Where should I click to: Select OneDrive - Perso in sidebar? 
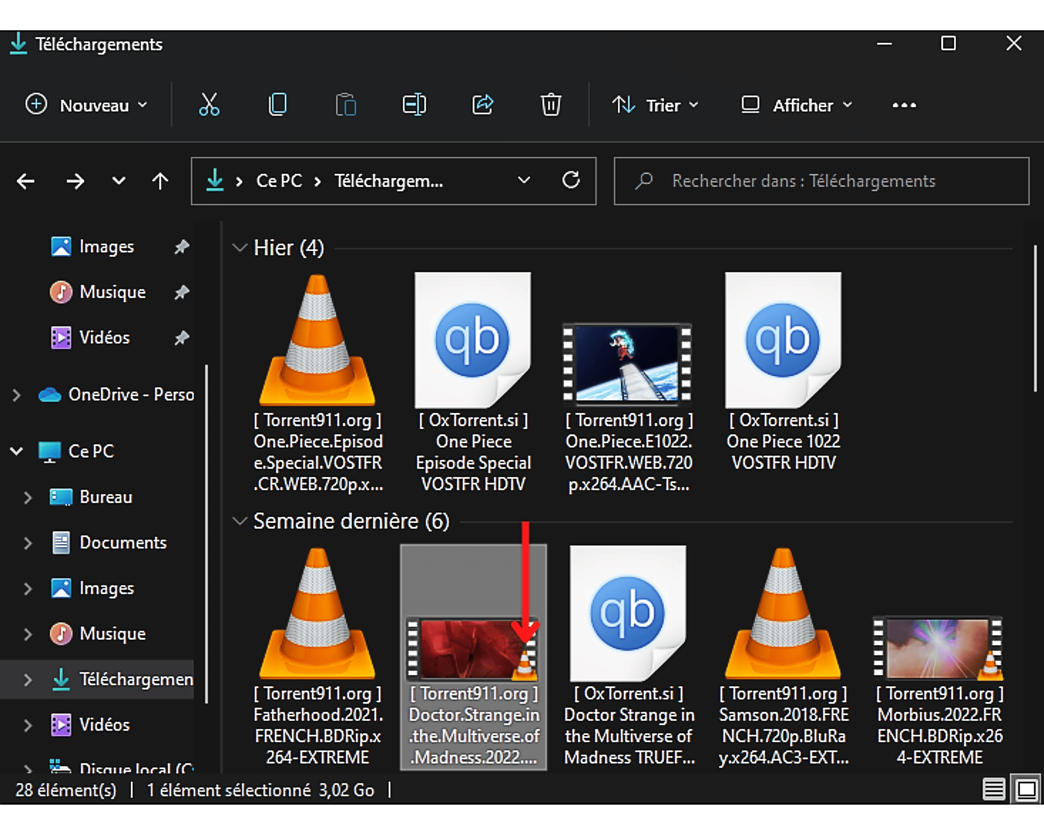pos(116,395)
